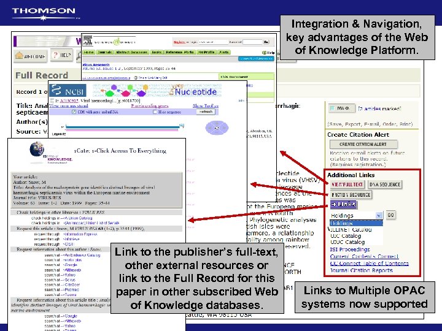Click the Protein coding genes link

150,106
